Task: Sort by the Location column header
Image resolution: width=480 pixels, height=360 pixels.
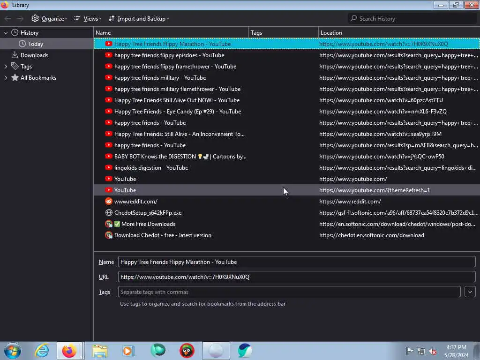Action: [x=399, y=33]
